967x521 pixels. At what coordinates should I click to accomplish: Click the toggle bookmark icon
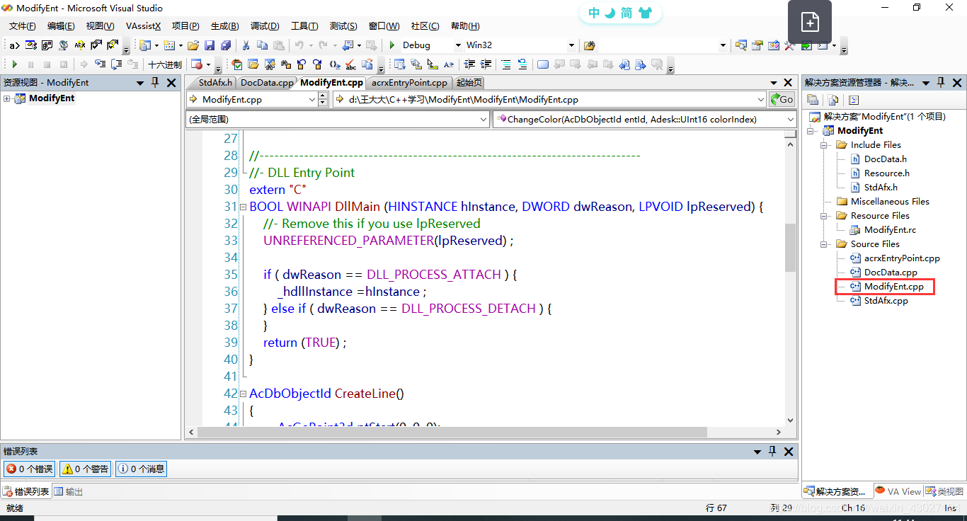(x=543, y=64)
